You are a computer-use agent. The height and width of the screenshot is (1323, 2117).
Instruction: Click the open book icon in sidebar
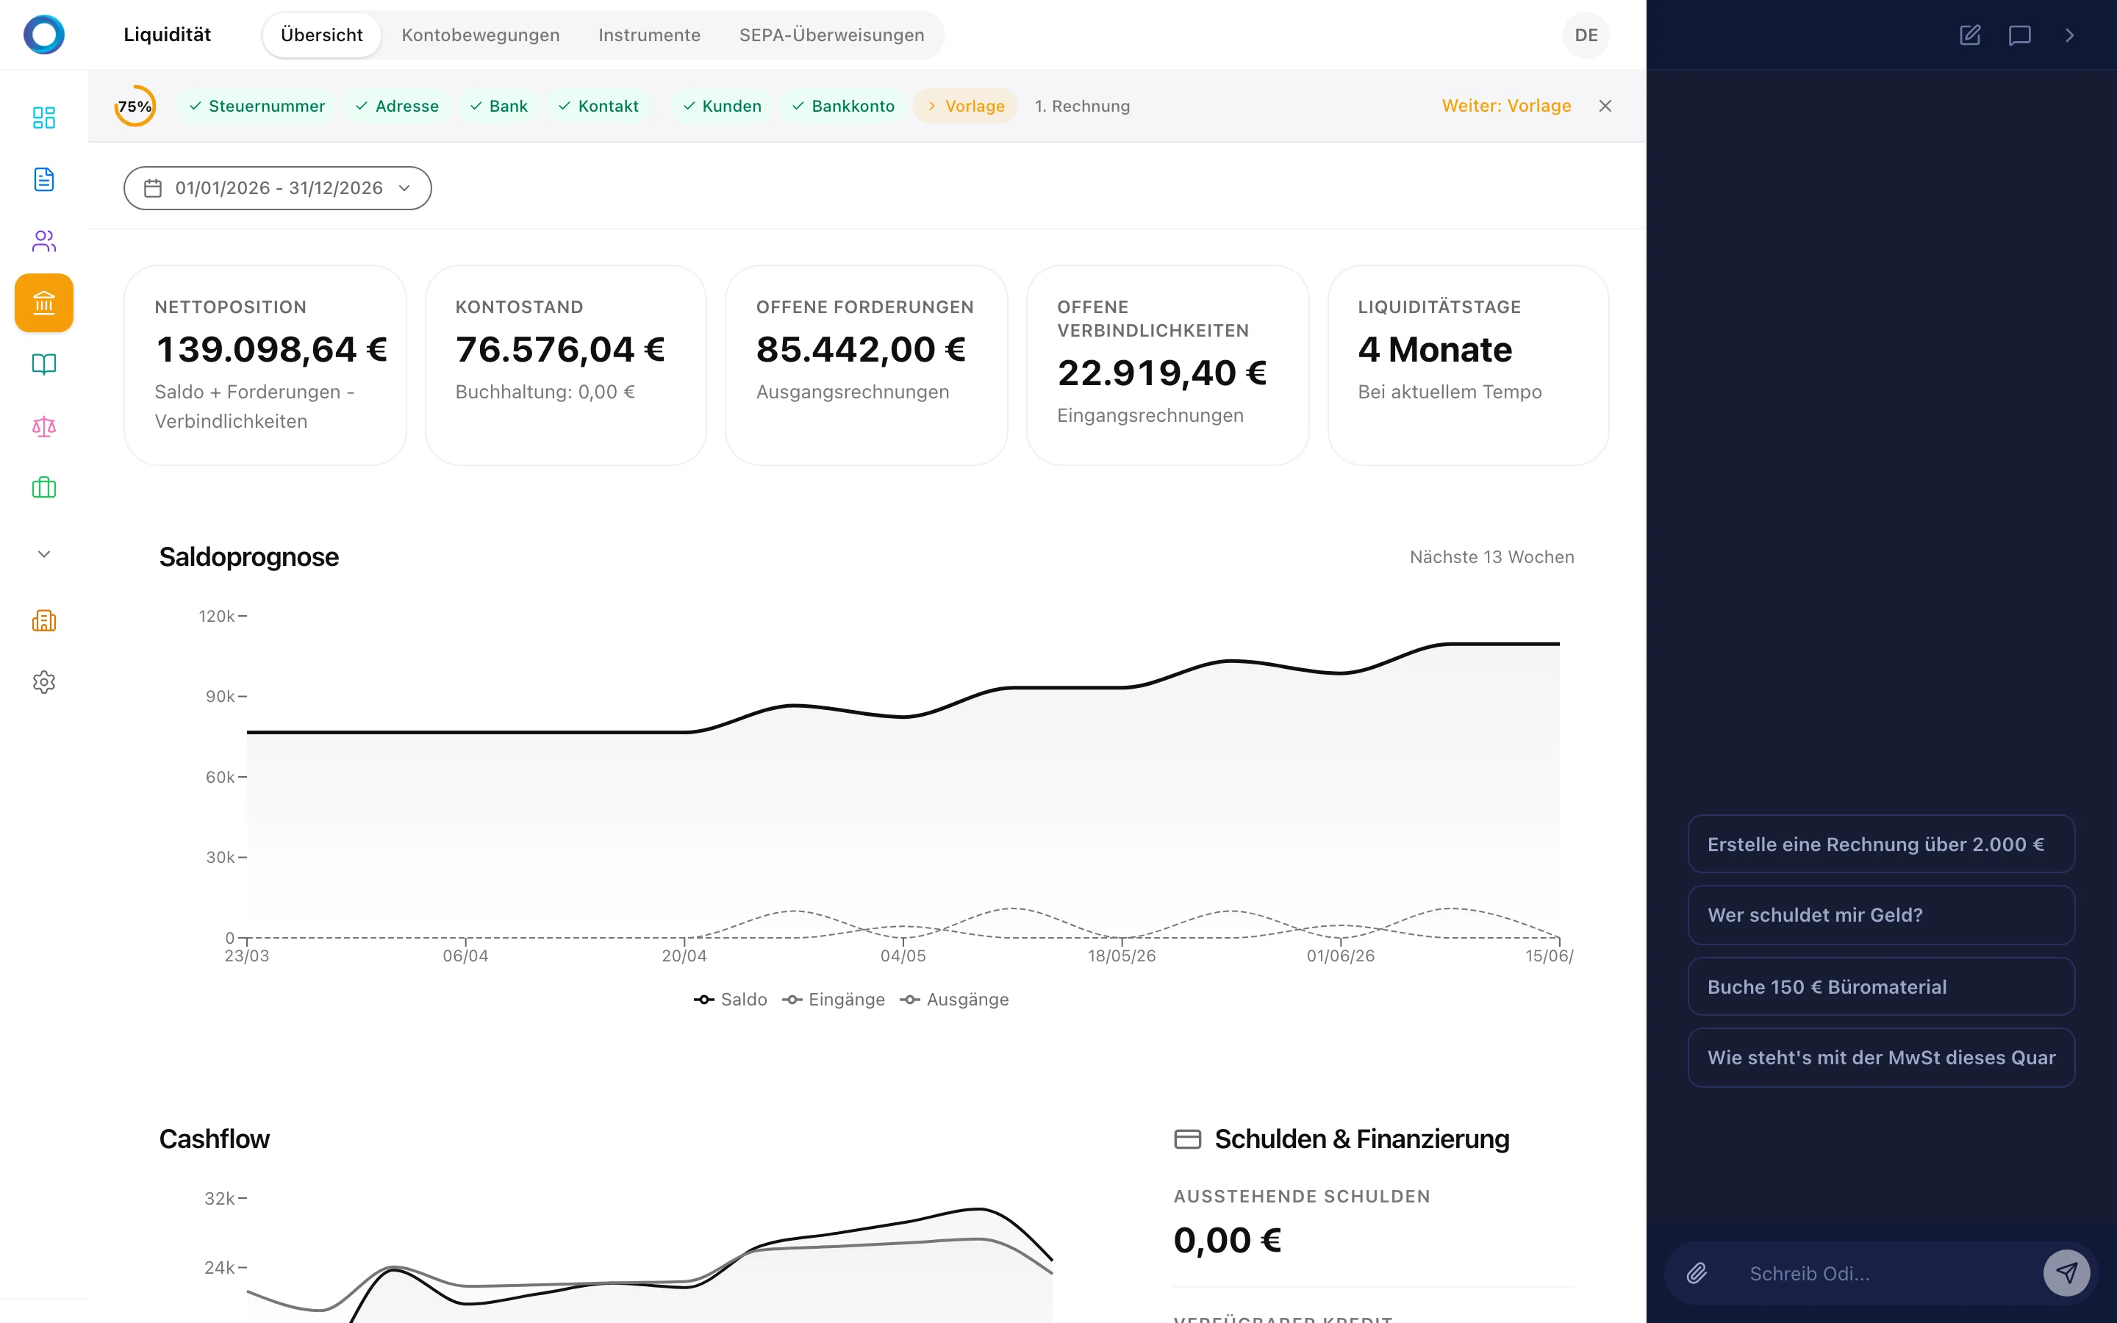pos(44,364)
